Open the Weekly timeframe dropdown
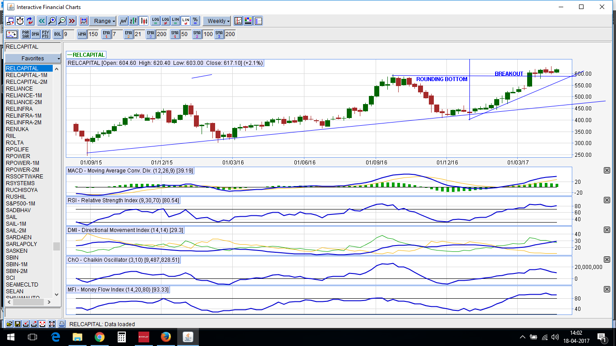616x346 pixels. tap(217, 21)
